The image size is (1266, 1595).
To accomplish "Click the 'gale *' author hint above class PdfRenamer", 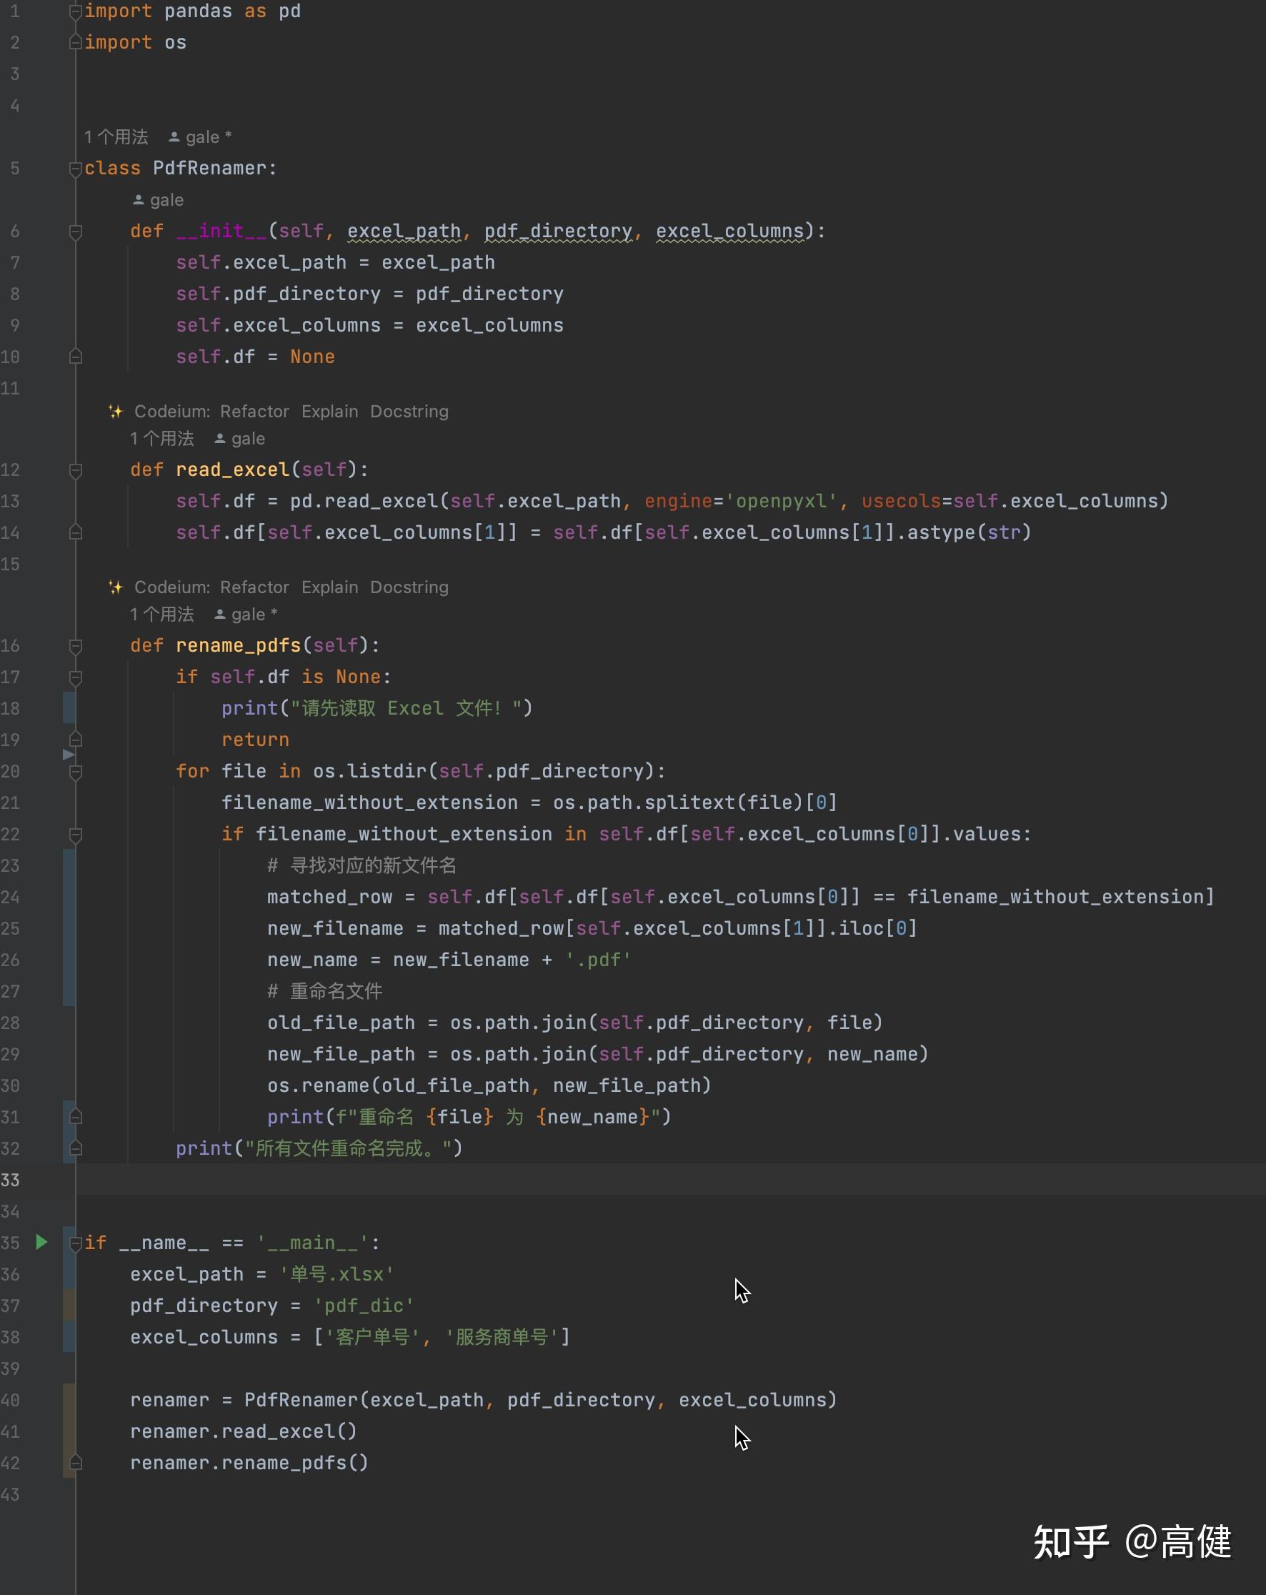I will click(200, 137).
